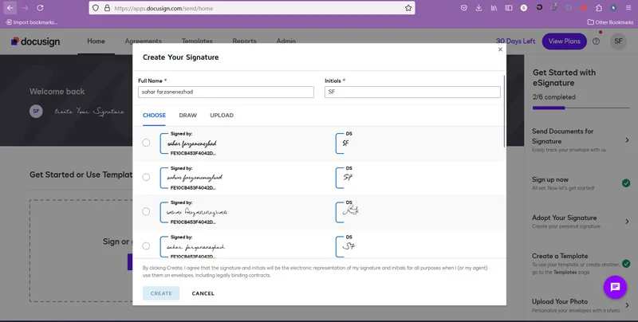The image size is (638, 322).
Task: Close the Create Your Signature dialog
Action: click(501, 49)
